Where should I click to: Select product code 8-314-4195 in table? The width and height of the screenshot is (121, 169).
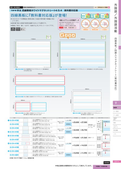pyautogui.click(x=14, y=132)
